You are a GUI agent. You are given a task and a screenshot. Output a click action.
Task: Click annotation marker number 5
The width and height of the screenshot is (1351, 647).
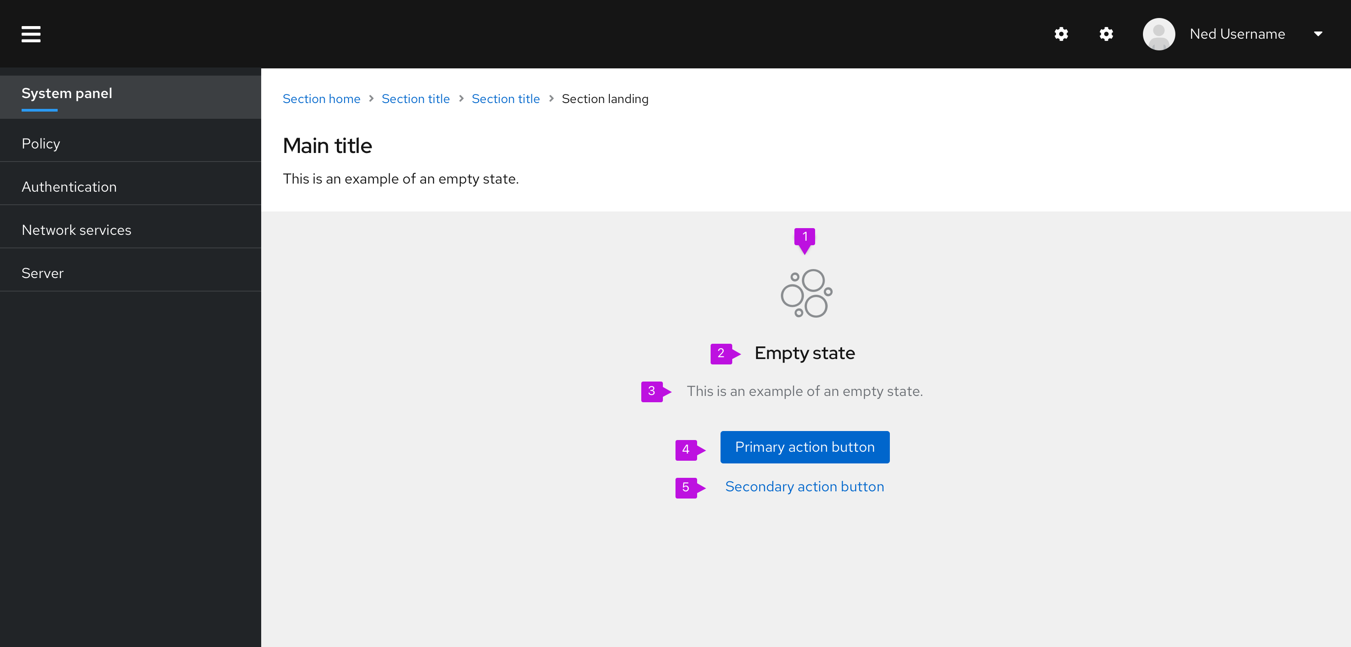point(686,488)
